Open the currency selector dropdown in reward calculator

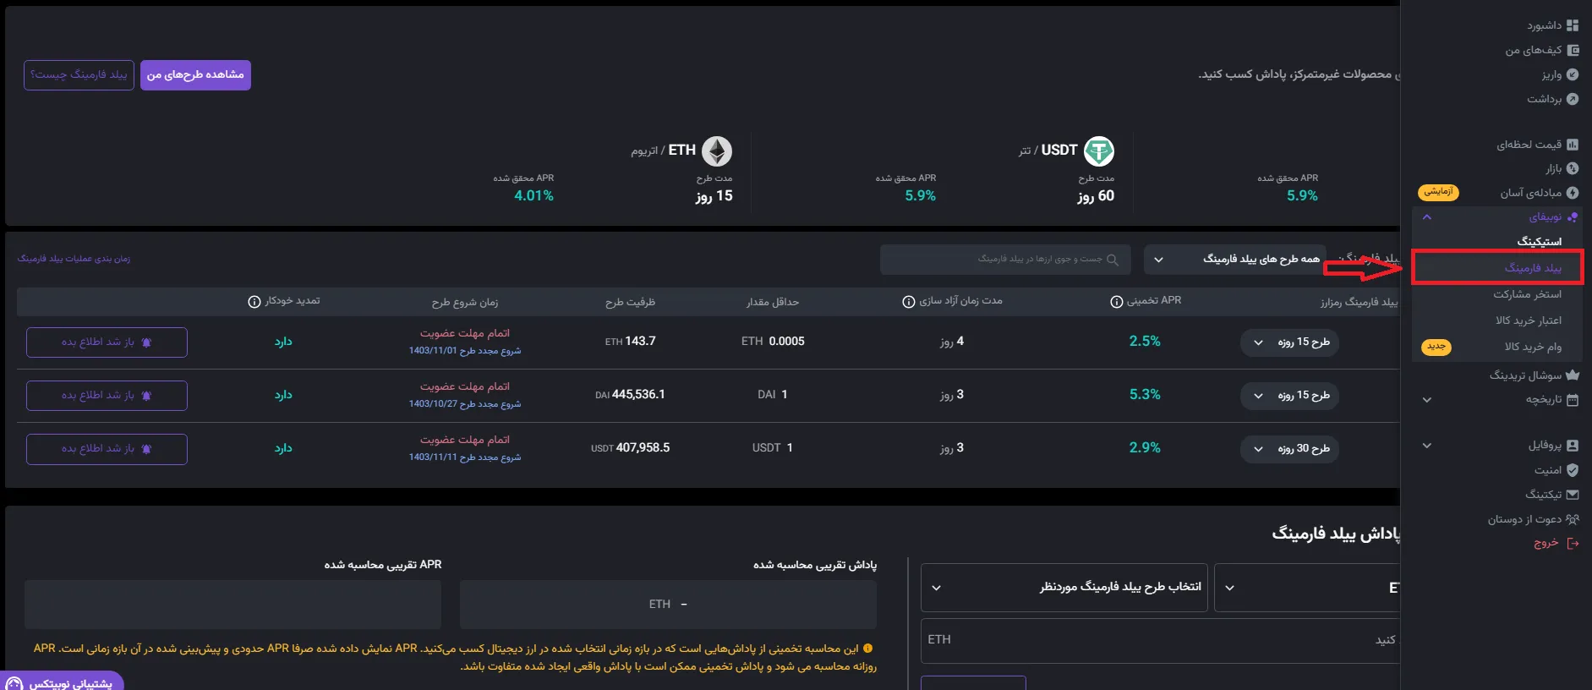click(1307, 587)
